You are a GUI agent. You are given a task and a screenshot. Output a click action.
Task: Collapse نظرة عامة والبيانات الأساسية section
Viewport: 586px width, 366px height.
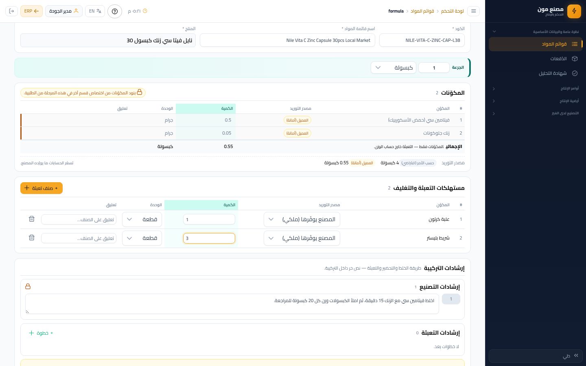tap(536, 31)
